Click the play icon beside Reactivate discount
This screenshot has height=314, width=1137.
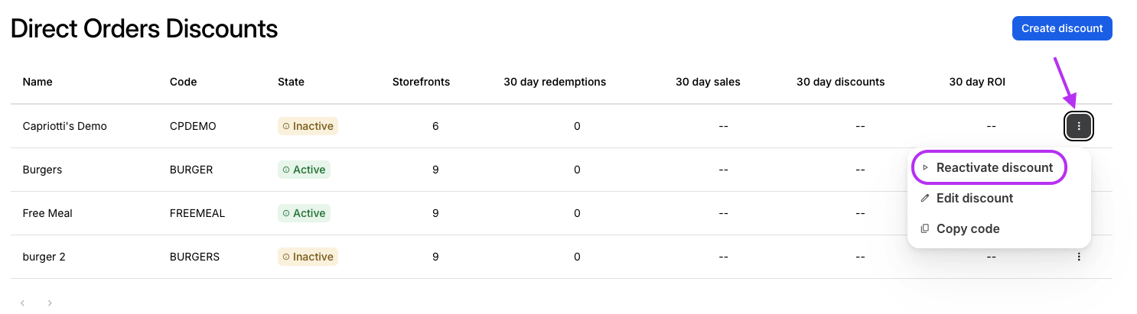925,167
